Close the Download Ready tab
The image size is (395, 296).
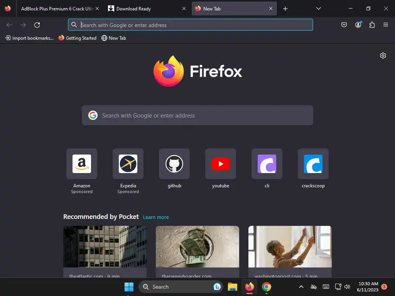click(x=184, y=8)
